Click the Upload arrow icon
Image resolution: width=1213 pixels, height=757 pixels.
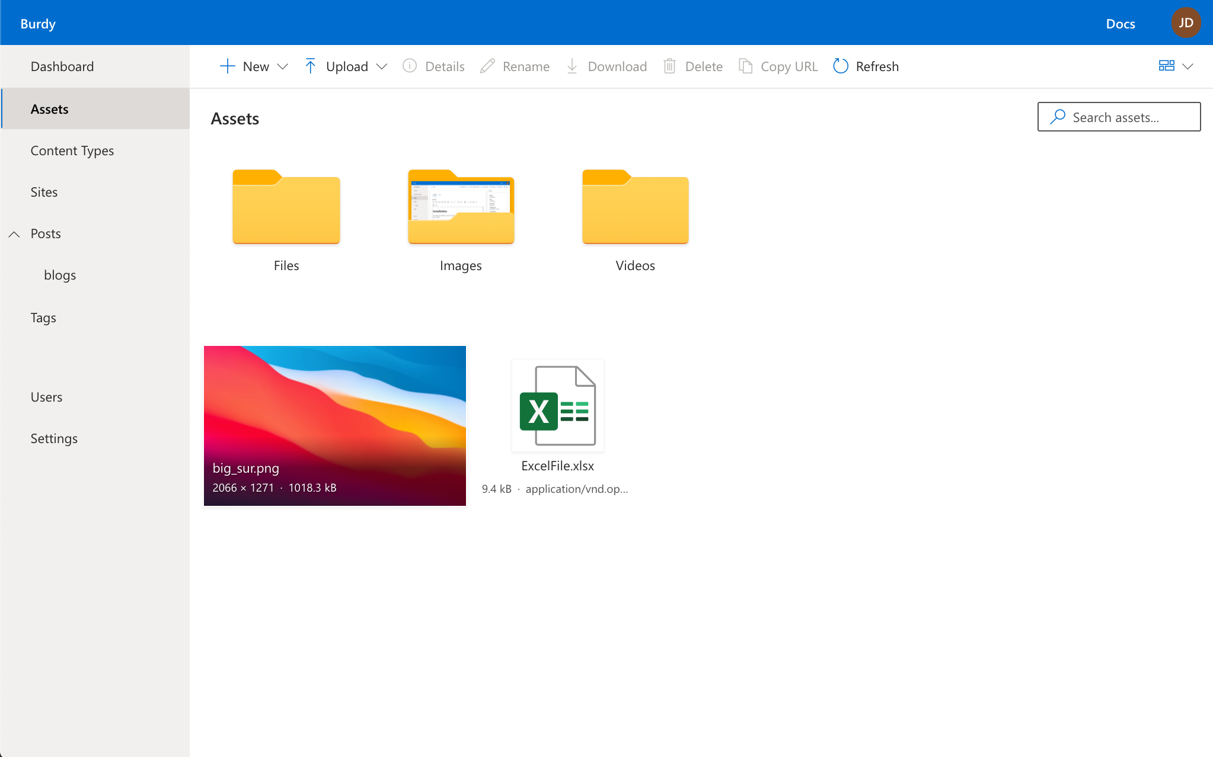coord(310,66)
